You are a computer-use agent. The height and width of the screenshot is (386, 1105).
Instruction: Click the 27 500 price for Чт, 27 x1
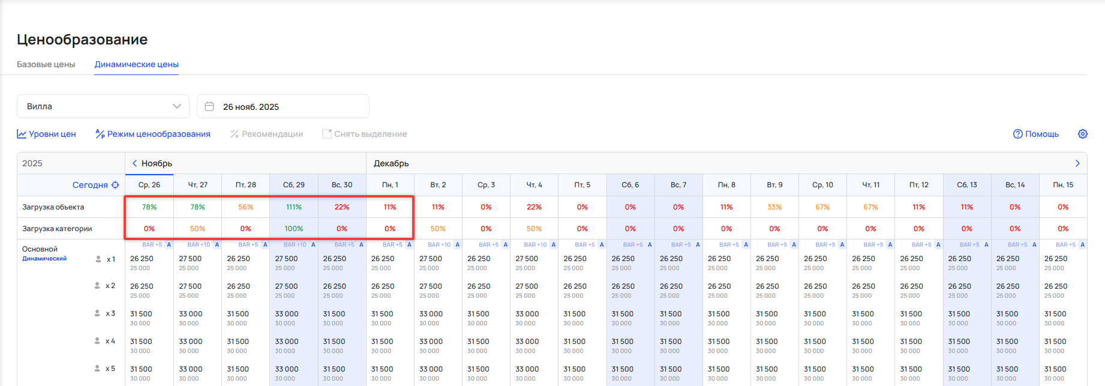[190, 259]
